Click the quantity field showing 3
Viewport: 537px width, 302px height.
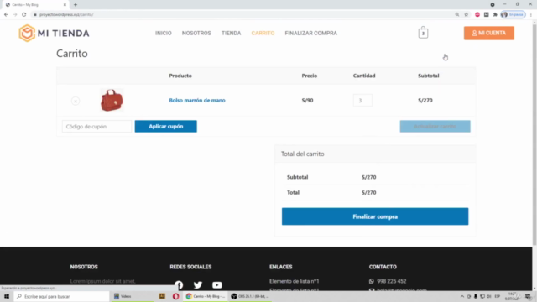[362, 101]
